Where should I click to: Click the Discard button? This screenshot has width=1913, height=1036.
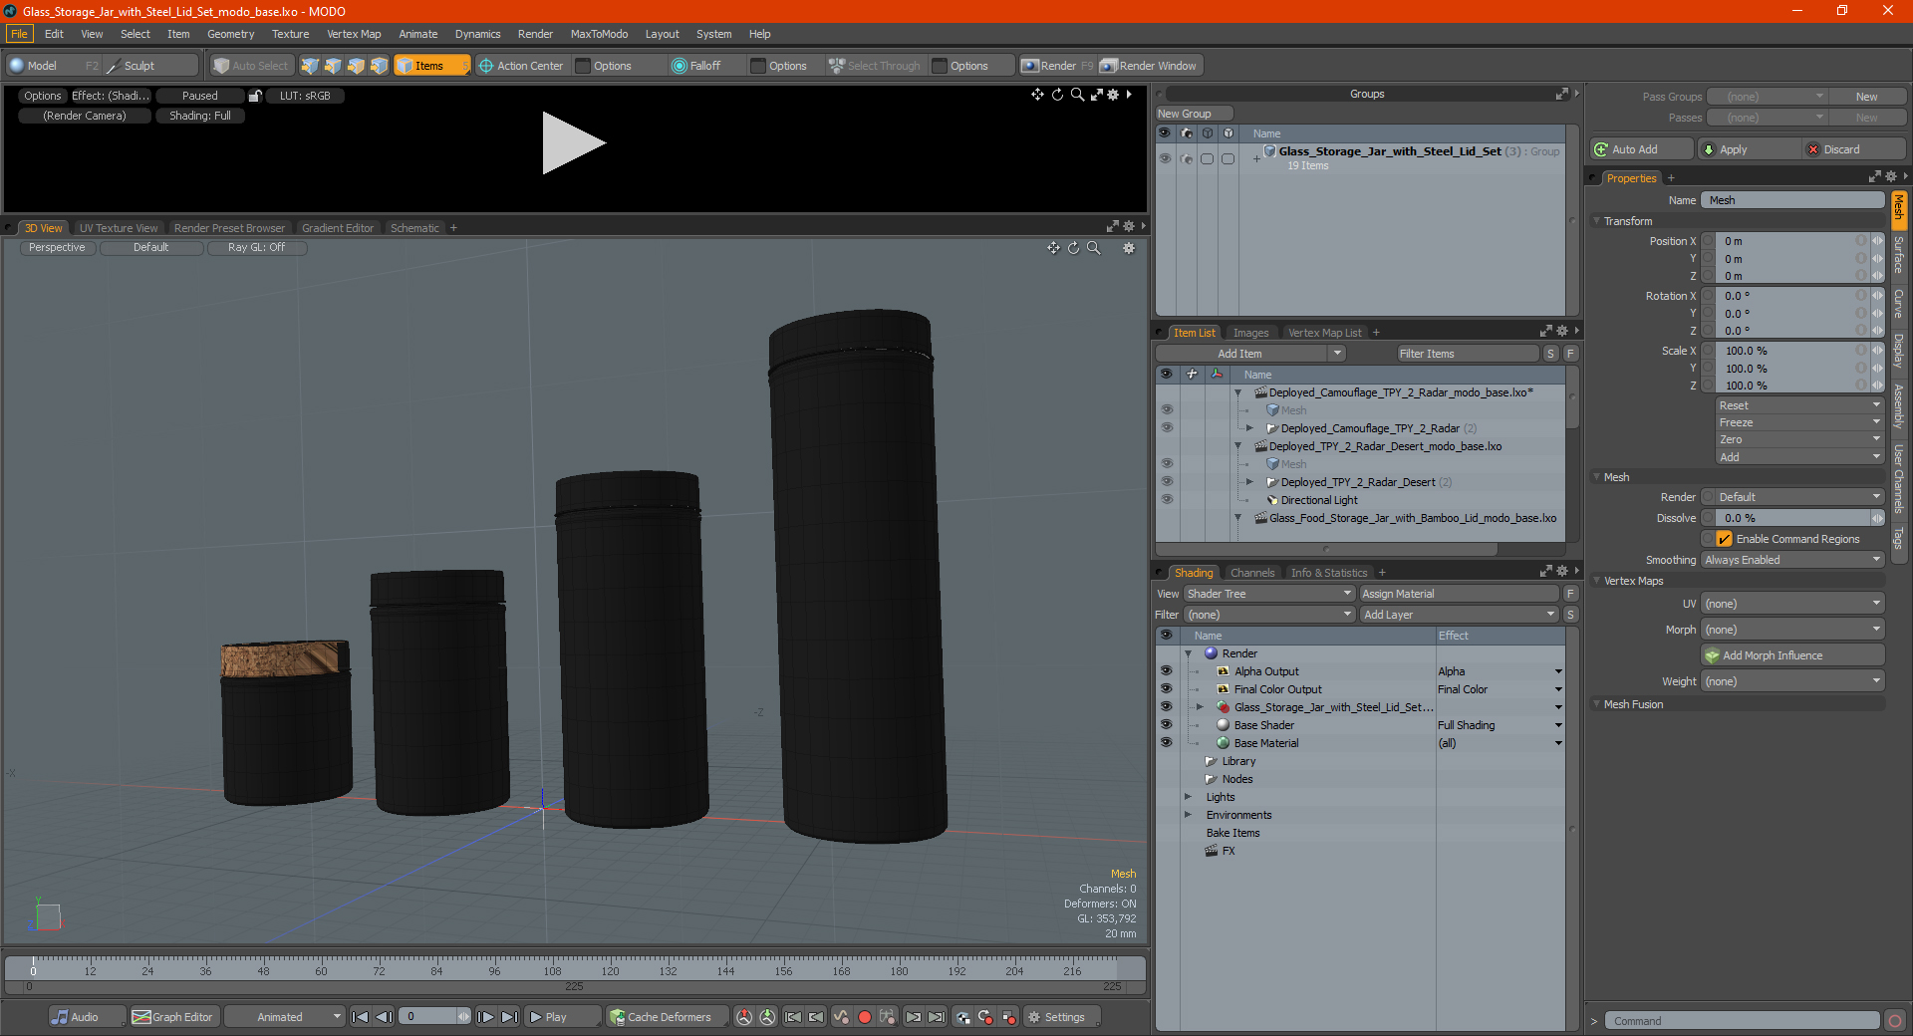click(x=1853, y=149)
